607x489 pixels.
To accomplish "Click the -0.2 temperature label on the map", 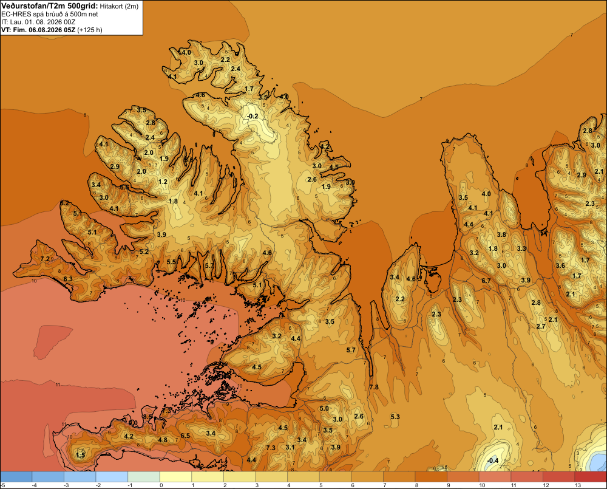I will (x=252, y=116).
